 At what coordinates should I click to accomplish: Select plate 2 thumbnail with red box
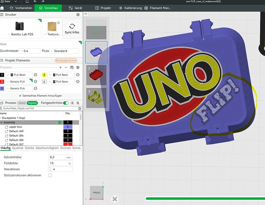click(96, 75)
